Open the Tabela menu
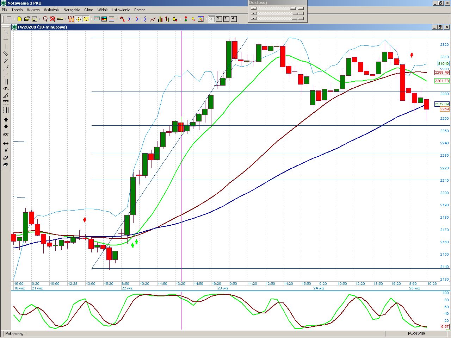Image resolution: width=451 pixels, height=338 pixels. (x=17, y=10)
